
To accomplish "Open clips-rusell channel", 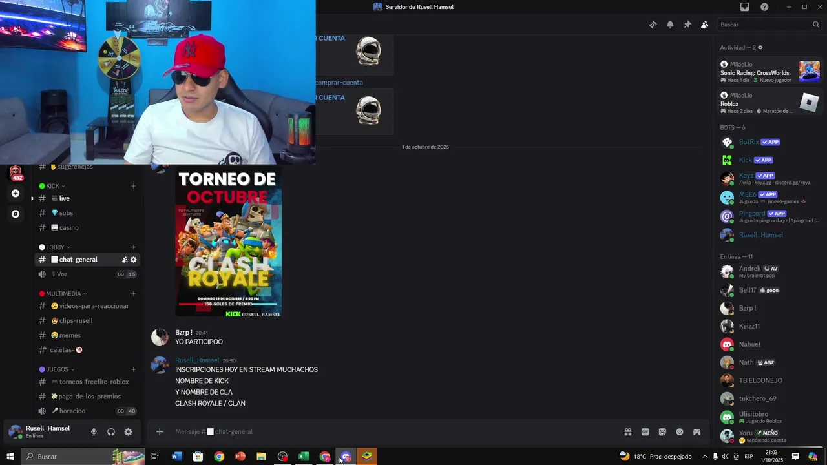I will click(87, 321).
